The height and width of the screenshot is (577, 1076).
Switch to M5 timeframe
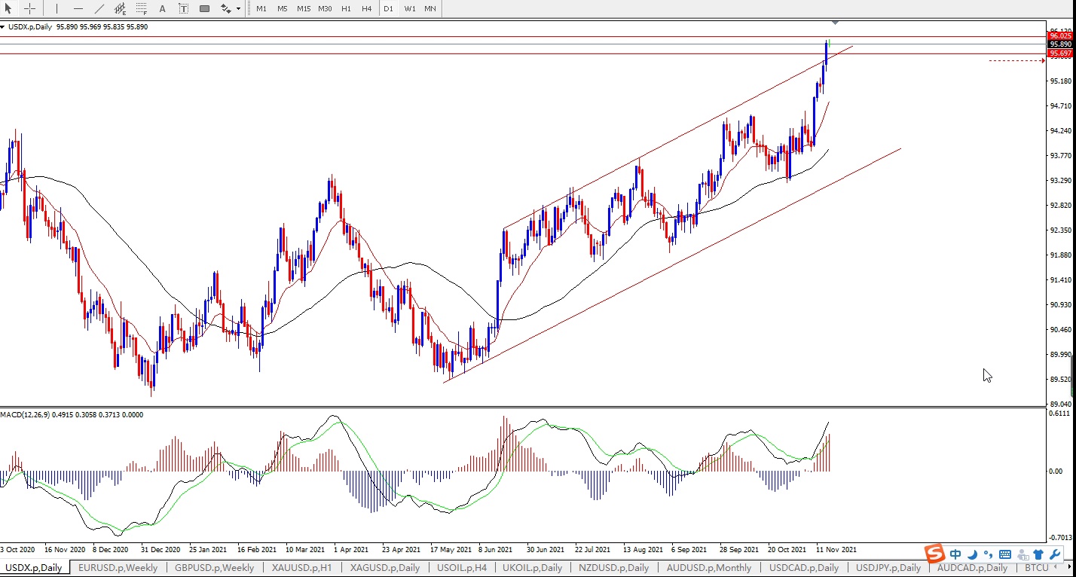click(x=283, y=8)
